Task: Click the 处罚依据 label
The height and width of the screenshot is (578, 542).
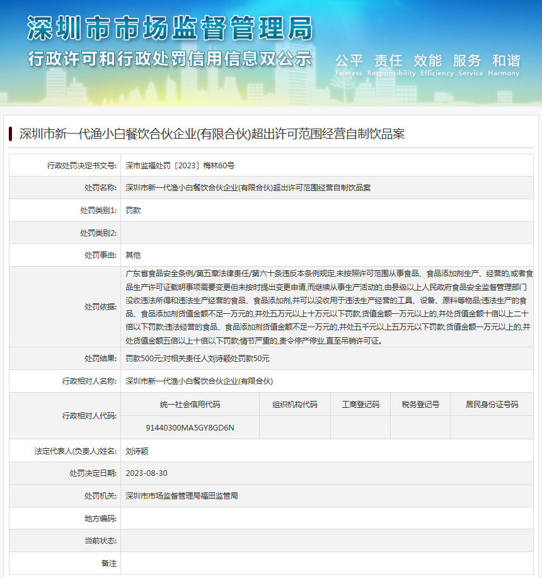Action: click(100, 307)
